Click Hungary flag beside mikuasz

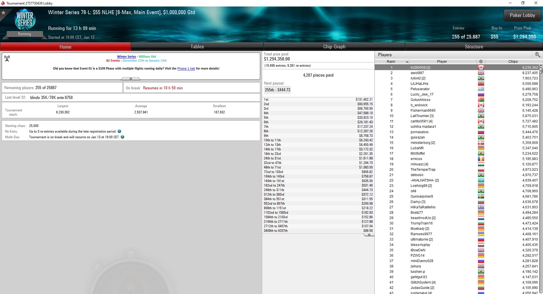[481, 164]
